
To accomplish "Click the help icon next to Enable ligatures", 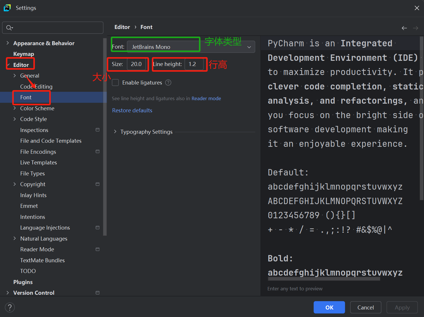I will pos(168,83).
